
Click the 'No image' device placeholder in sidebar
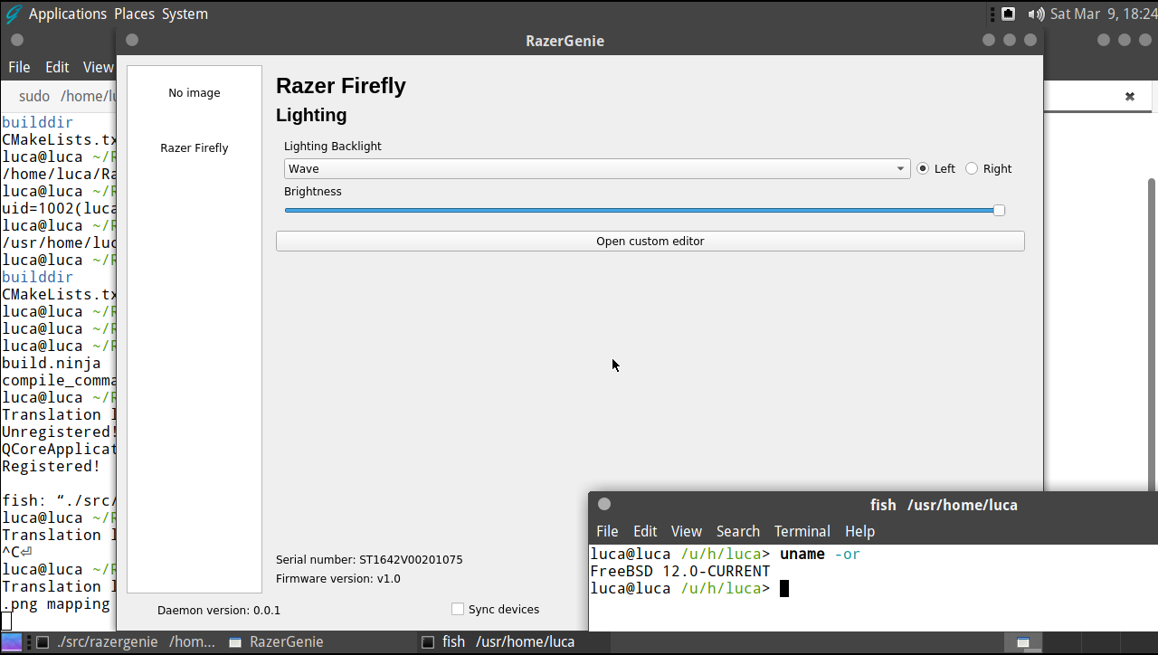pos(193,92)
